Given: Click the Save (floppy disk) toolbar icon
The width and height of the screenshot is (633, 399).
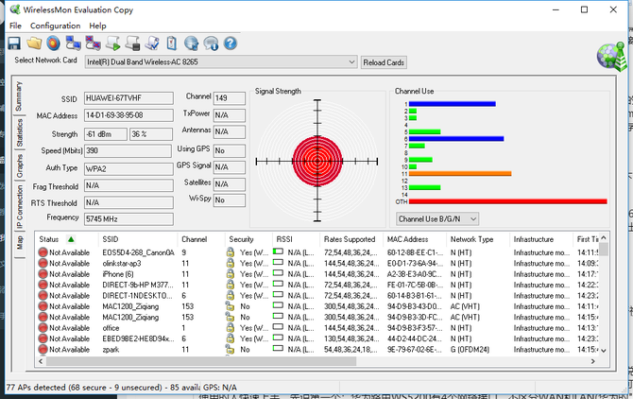Looking at the screenshot, I should point(14,43).
